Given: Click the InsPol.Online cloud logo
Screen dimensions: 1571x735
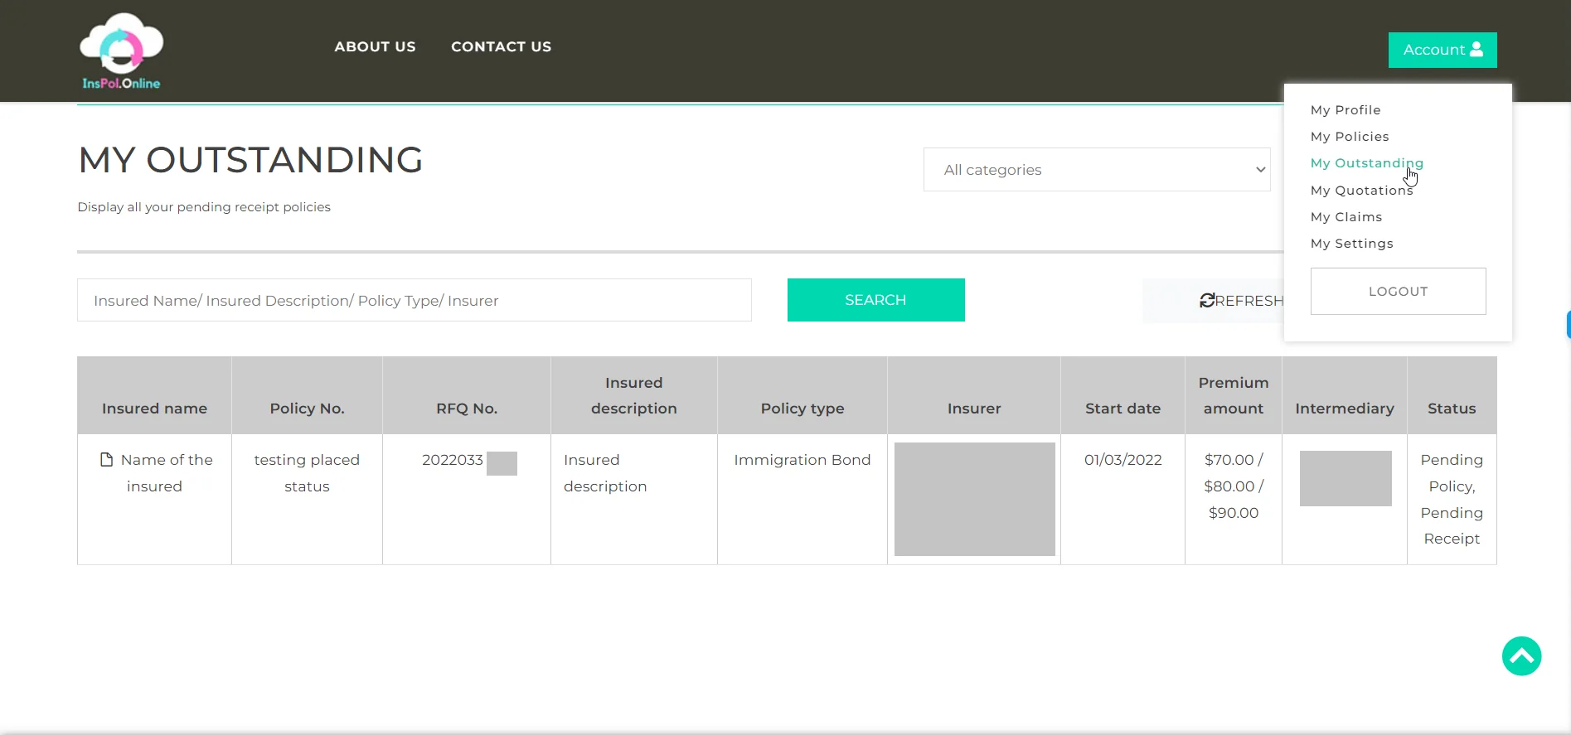Looking at the screenshot, I should click(121, 51).
